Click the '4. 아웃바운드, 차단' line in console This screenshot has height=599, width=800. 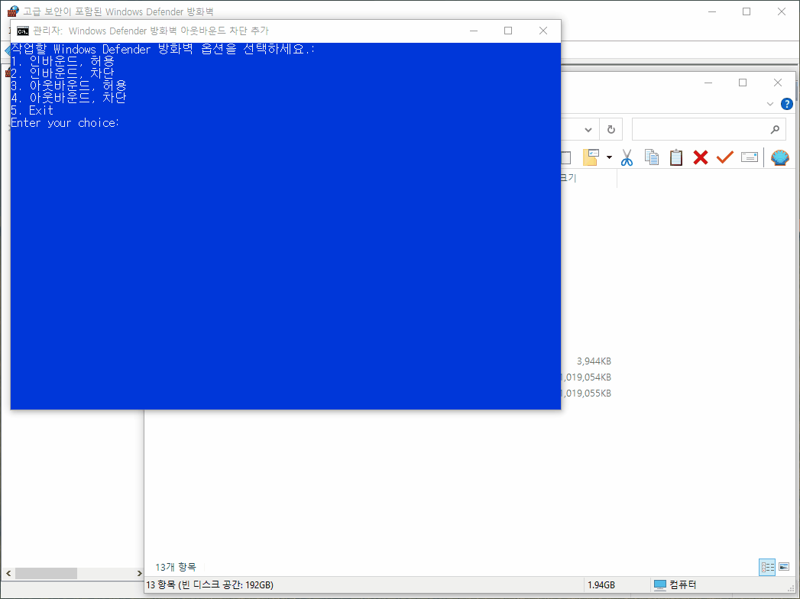(x=68, y=98)
